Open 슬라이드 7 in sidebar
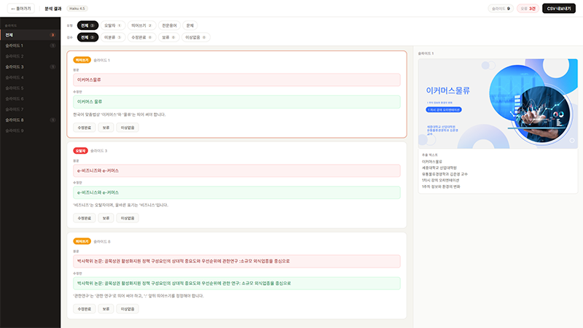 pos(30,109)
